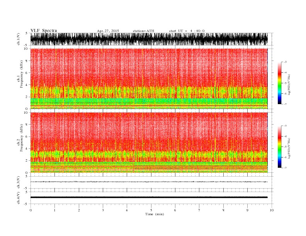
Task: Click the "7" tick on the time axis
Action: (199, 210)
